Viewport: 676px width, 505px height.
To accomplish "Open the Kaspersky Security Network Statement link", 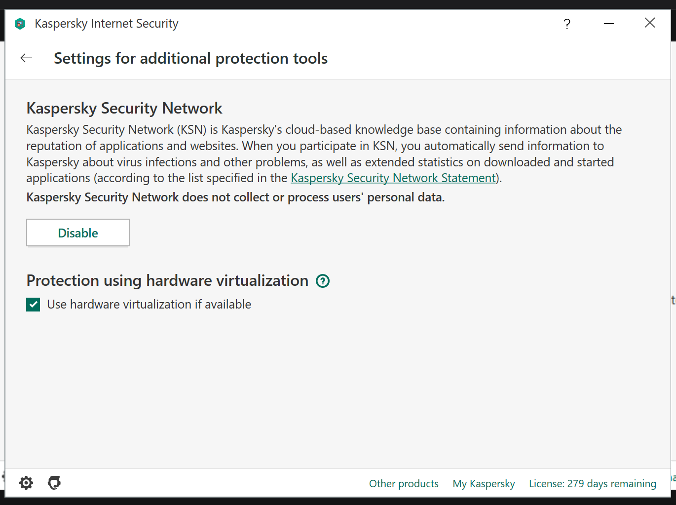I will 393,178.
